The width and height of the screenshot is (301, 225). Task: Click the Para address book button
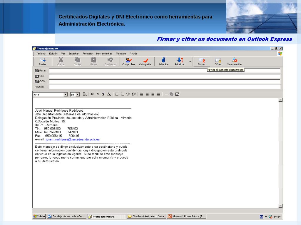click(40, 71)
